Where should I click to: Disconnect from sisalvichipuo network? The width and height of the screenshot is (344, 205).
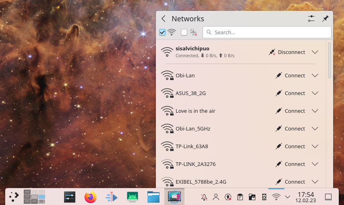(287, 52)
